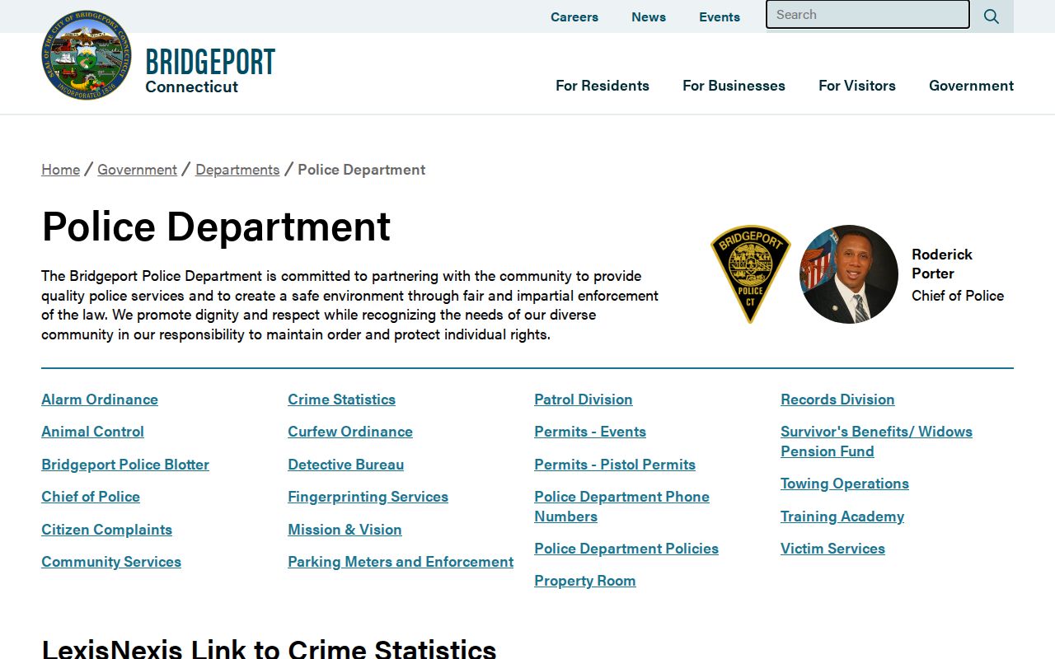Screen dimensions: 1055x659
Task: Open the Citizen Complaints link
Action: point(107,530)
